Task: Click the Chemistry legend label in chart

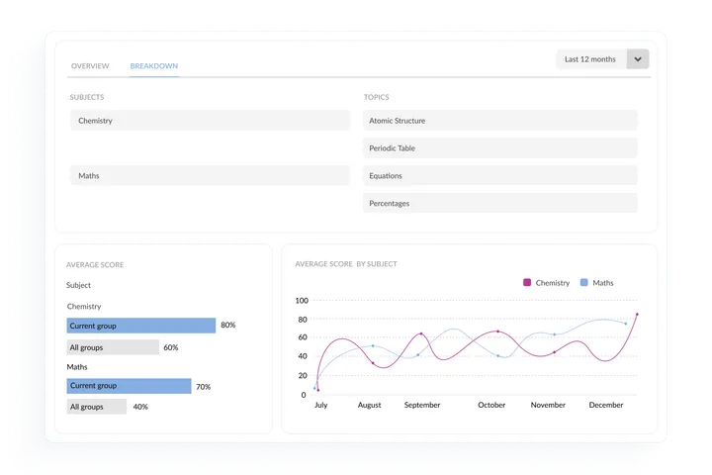Action: [552, 283]
